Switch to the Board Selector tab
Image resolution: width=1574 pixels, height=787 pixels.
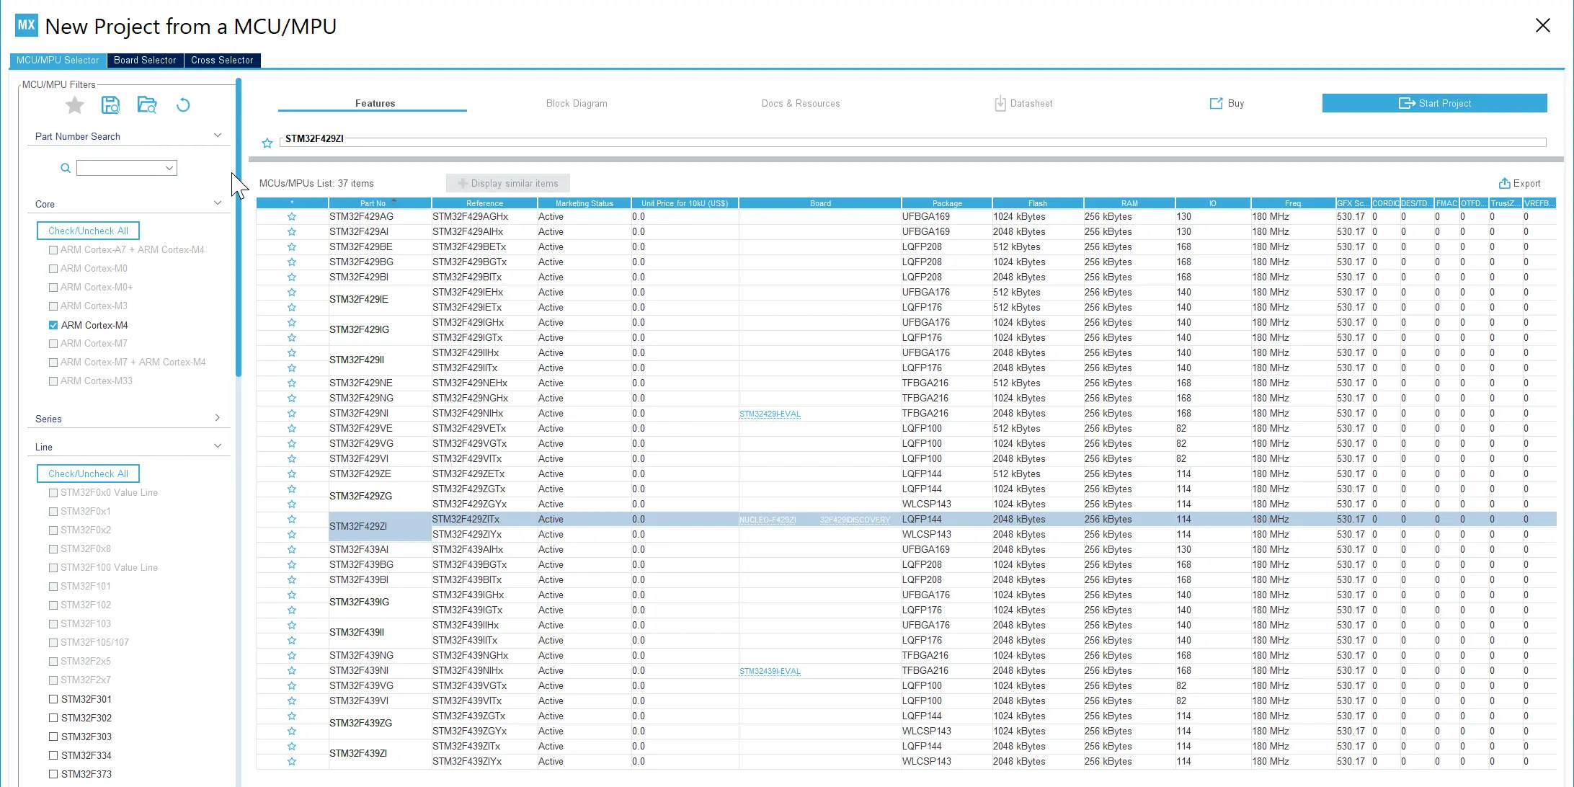[x=145, y=61]
